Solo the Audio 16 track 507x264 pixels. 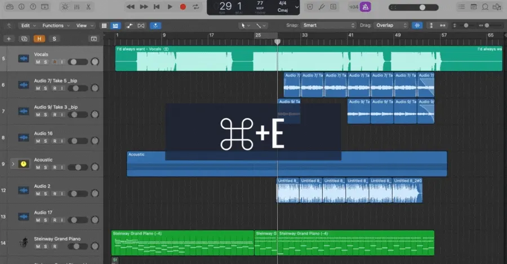click(x=46, y=141)
